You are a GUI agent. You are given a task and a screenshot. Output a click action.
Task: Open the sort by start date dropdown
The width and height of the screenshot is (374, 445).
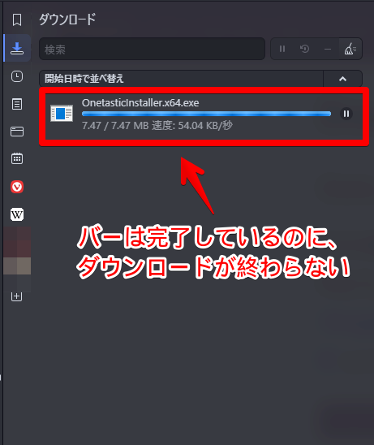tap(181, 79)
